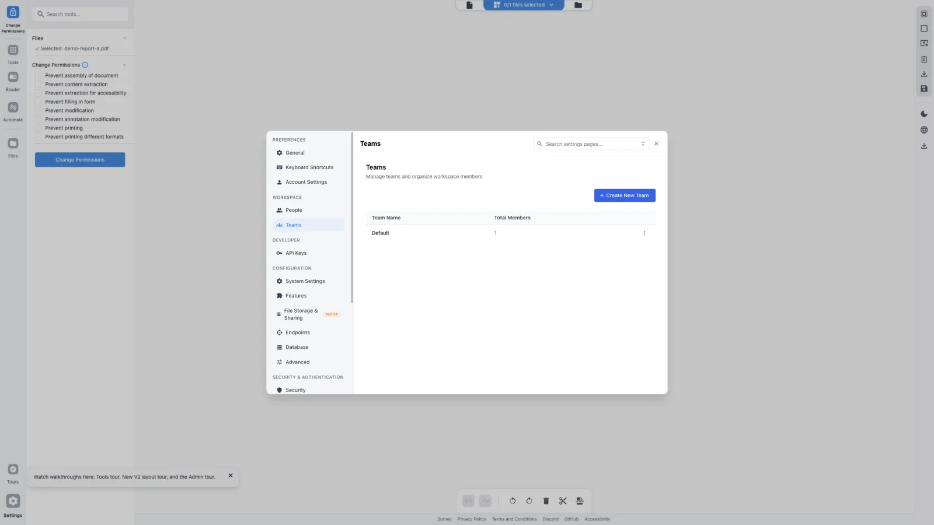
Task: Click the save disk icon in right rail
Action: pyautogui.click(x=924, y=89)
